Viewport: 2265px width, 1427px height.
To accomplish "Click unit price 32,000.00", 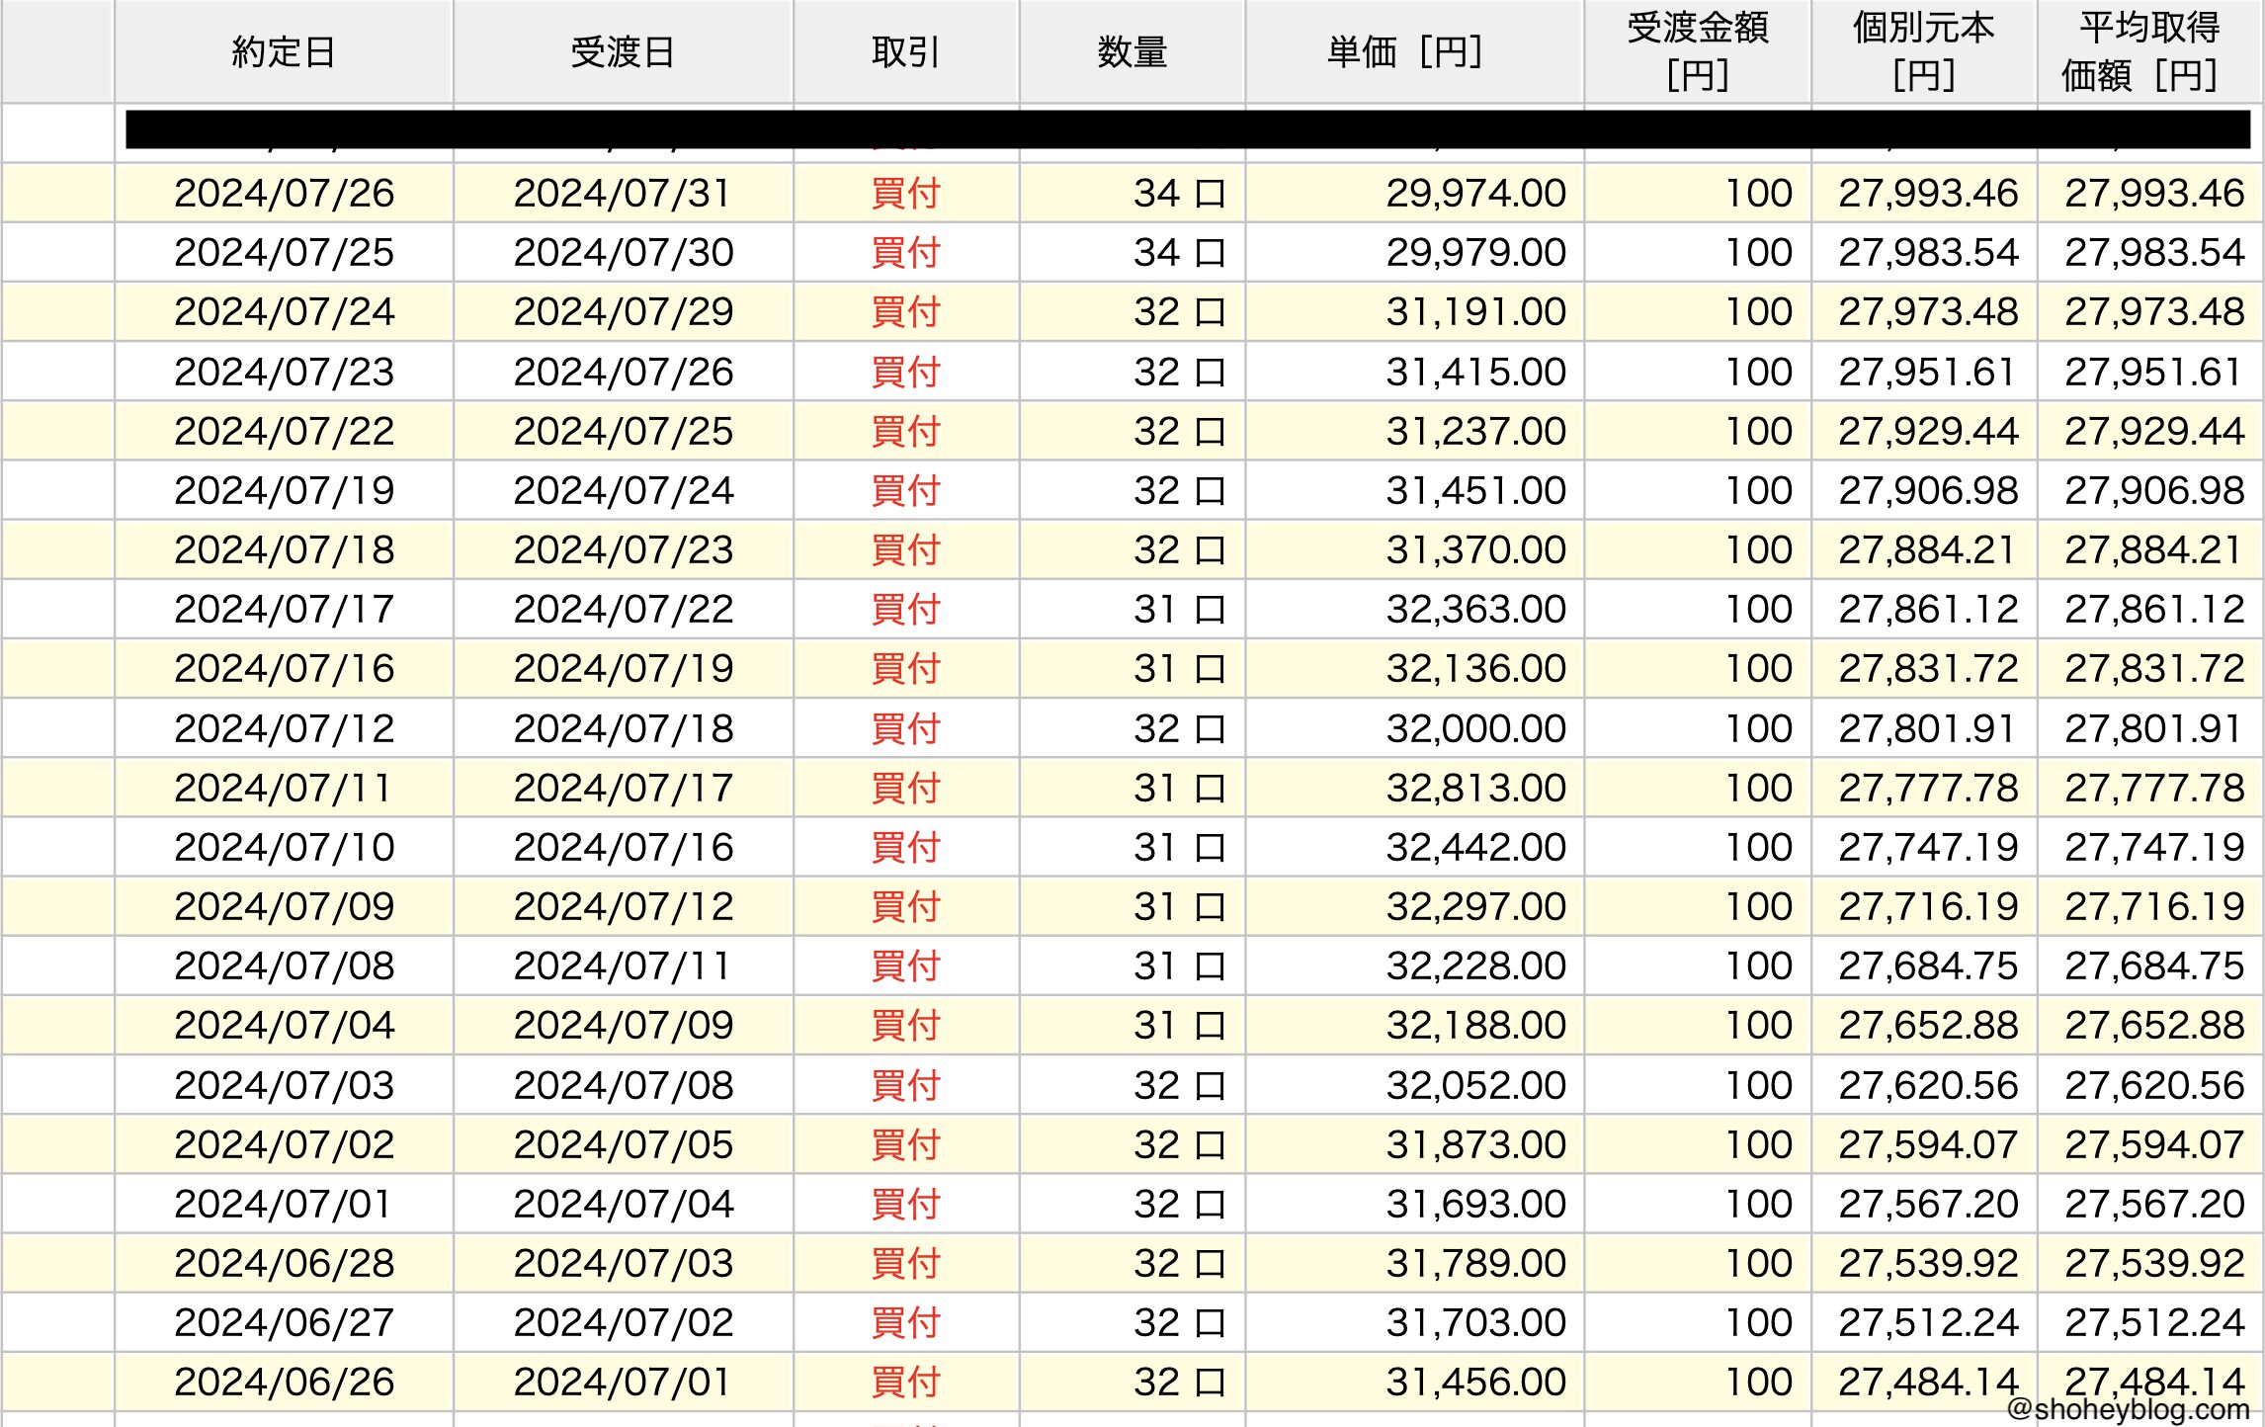I will pos(1475,728).
